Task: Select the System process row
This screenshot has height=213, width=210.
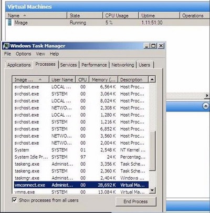Action: pos(81,150)
